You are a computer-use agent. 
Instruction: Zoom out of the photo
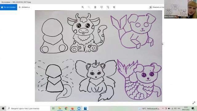tap(89, 7)
